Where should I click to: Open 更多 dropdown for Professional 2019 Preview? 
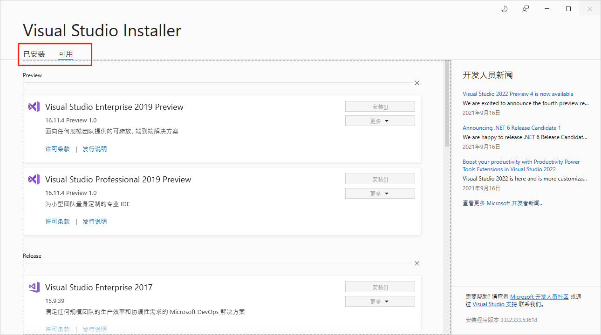(x=380, y=194)
